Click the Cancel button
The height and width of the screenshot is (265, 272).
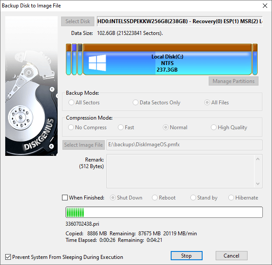click(231, 256)
